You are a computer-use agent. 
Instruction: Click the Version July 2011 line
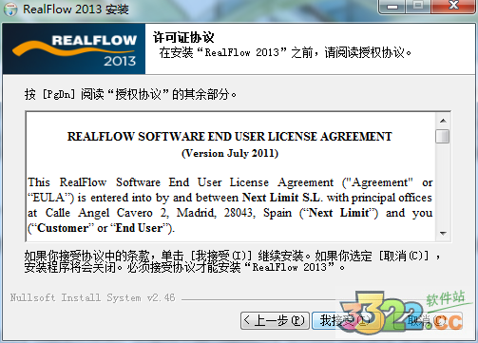(x=230, y=153)
